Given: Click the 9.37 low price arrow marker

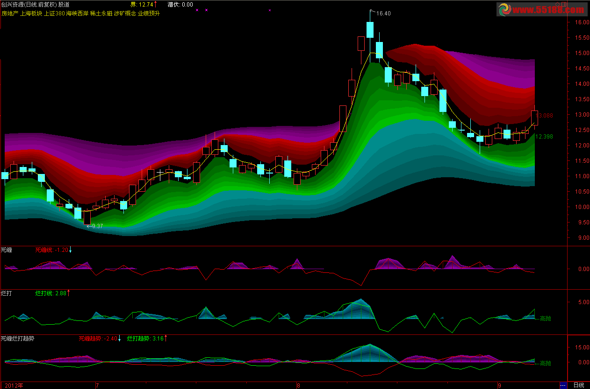Looking at the screenshot, I should 95,226.
